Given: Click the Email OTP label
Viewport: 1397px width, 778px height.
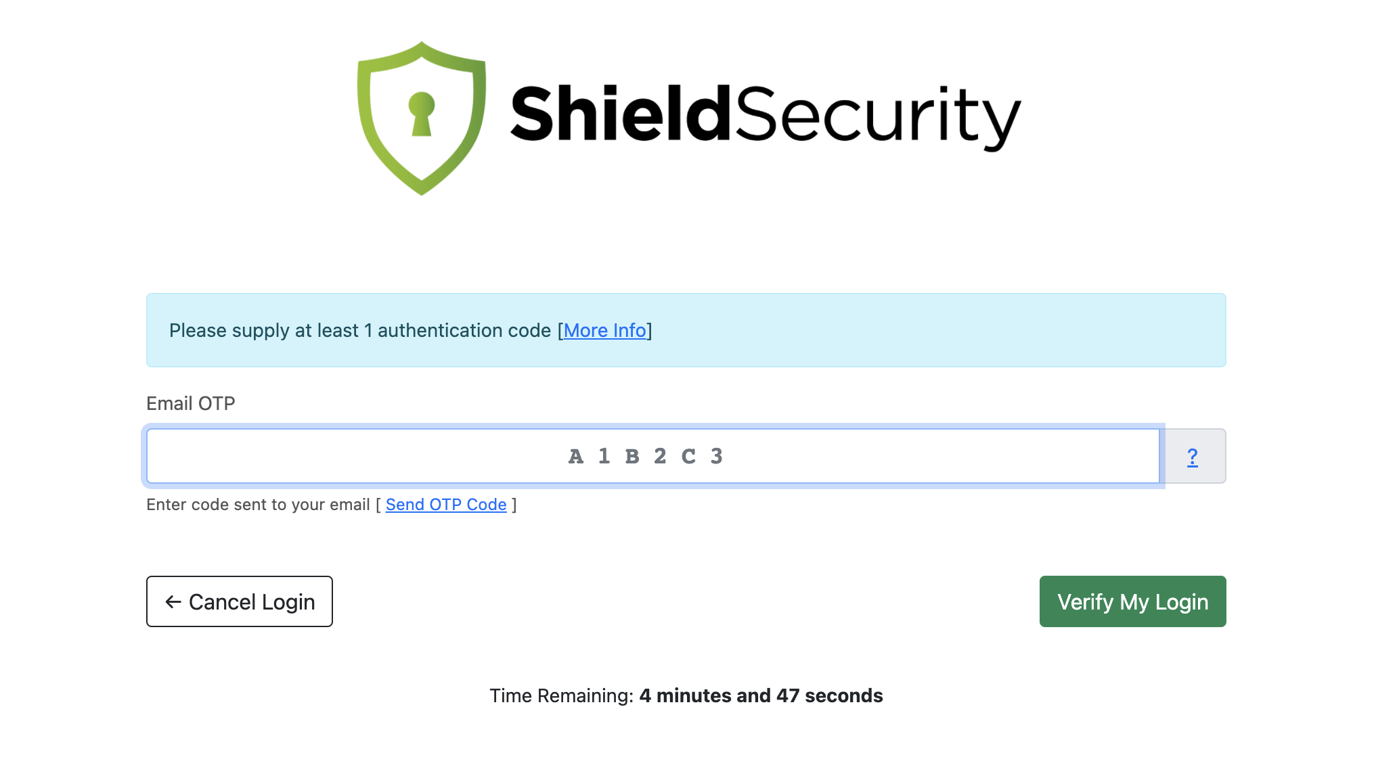Looking at the screenshot, I should click(x=190, y=403).
